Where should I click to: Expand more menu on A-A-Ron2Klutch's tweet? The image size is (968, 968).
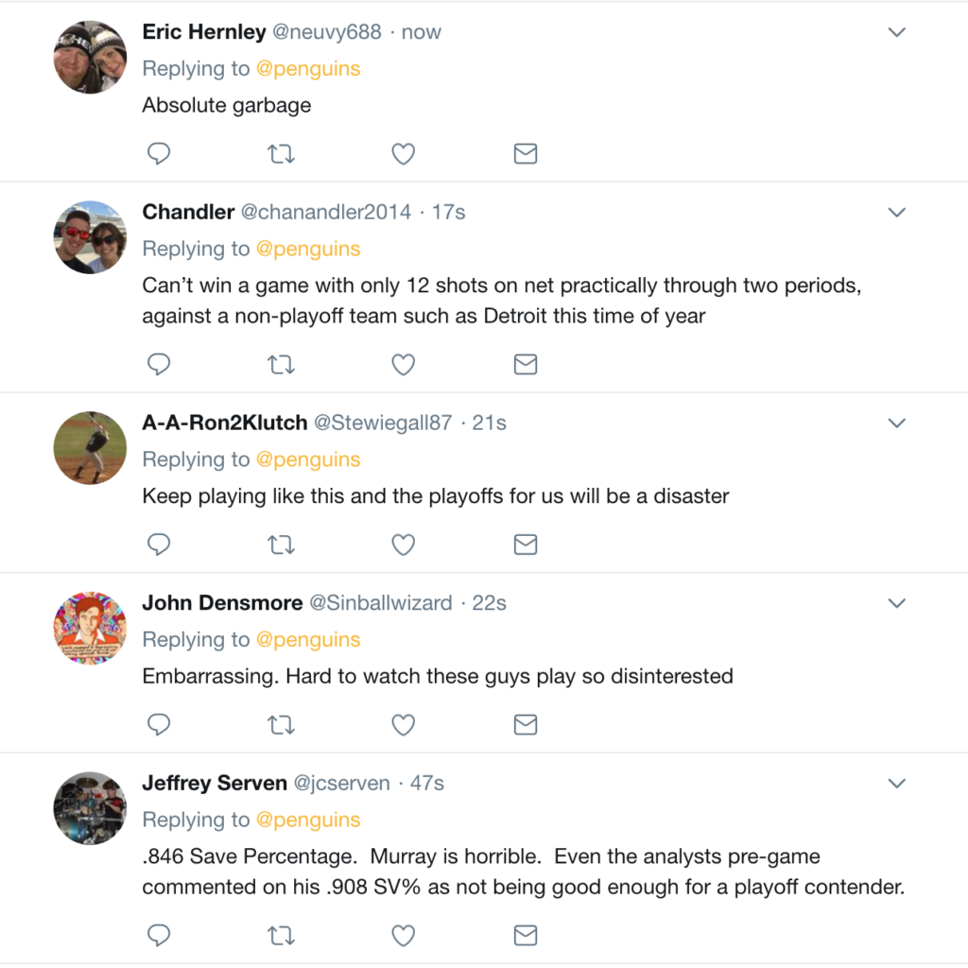click(897, 423)
